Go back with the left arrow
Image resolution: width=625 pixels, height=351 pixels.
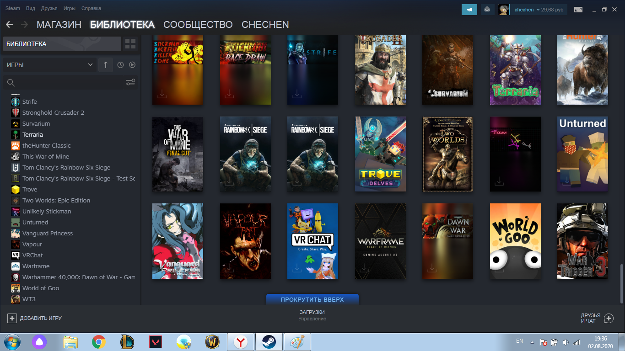coord(9,25)
